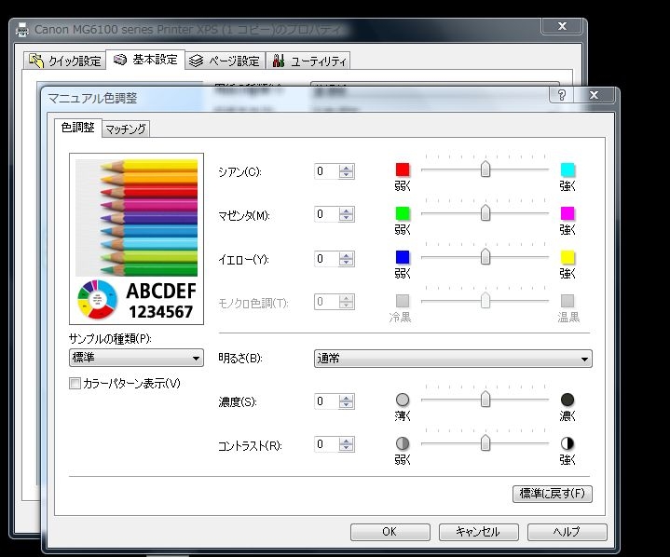
Task: Decrease the コントラスト value with down arrow
Action: pyautogui.click(x=346, y=448)
